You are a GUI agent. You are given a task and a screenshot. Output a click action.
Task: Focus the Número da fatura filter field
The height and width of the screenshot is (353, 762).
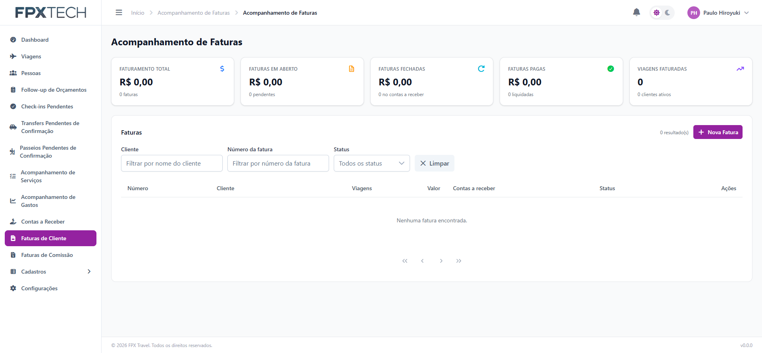(278, 163)
